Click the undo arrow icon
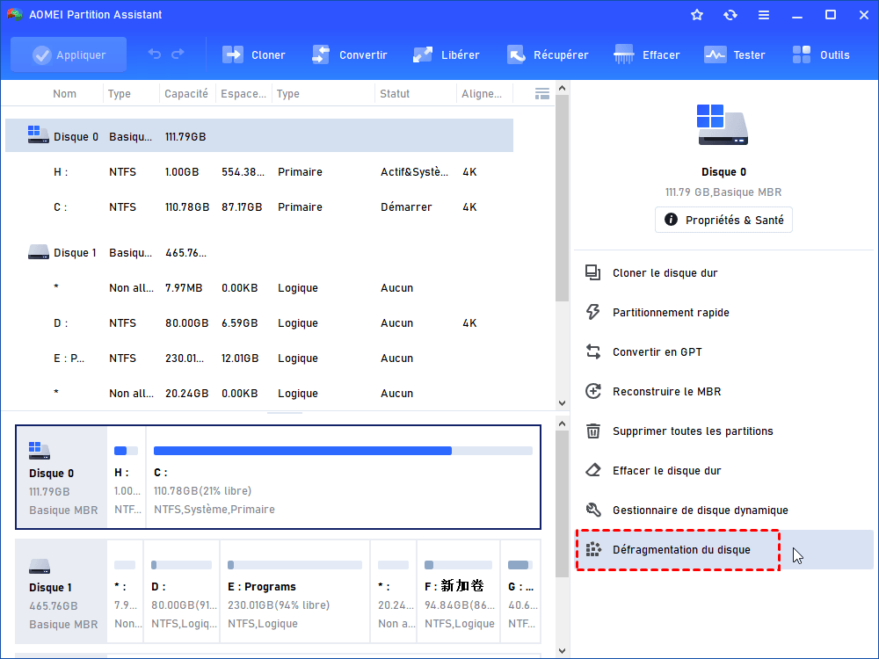Viewport: 879px width, 659px height. pyautogui.click(x=154, y=54)
